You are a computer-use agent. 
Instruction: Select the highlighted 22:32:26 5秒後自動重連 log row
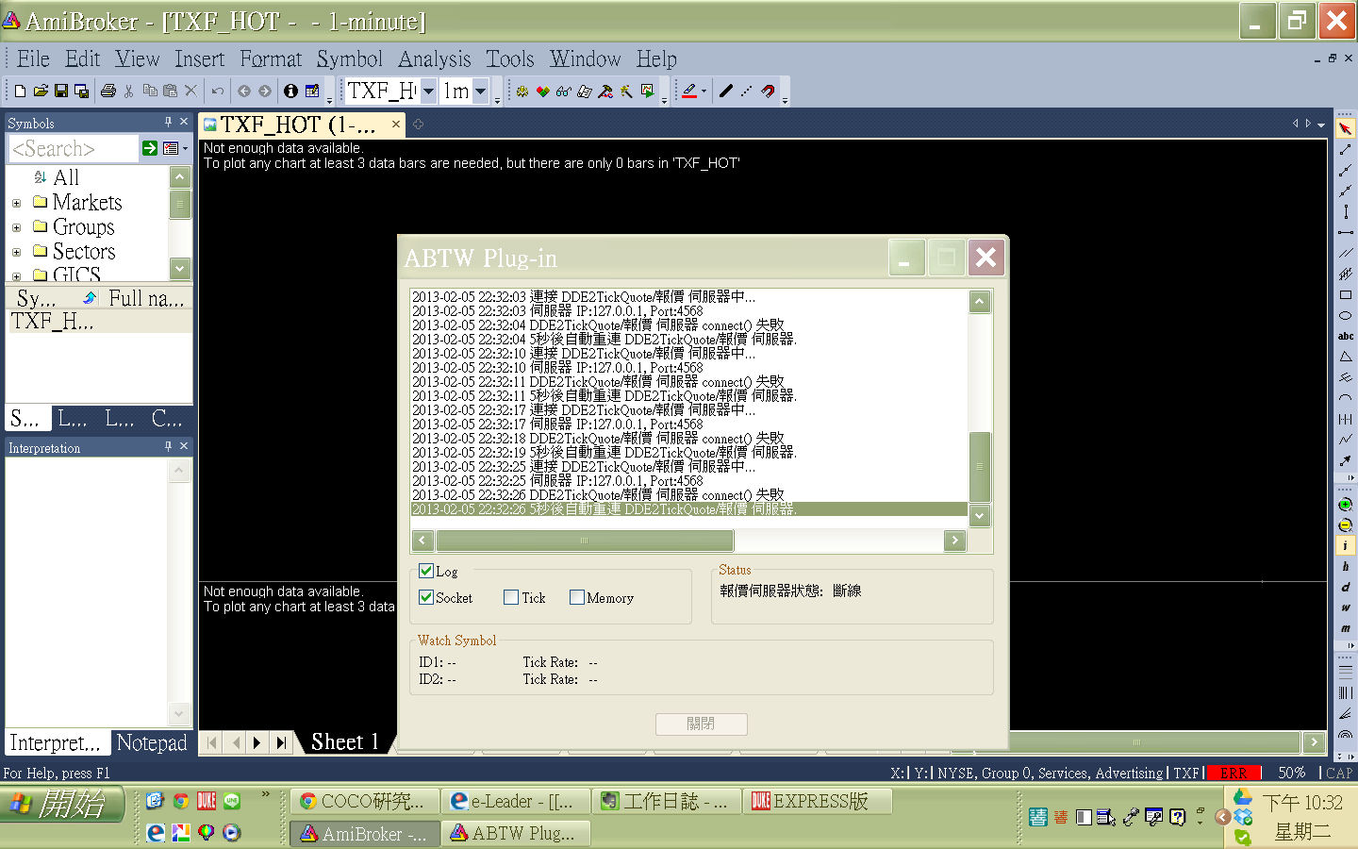point(689,509)
